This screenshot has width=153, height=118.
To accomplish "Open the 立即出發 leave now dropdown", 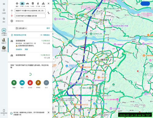I will [x=21, y=28].
